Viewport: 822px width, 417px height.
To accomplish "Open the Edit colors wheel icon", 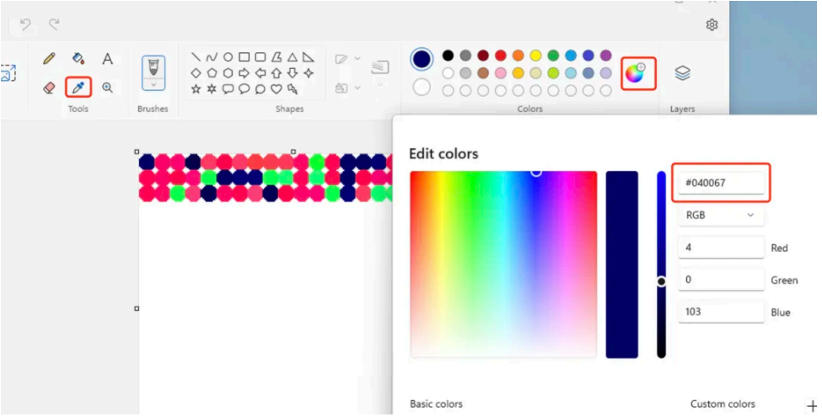I will [x=634, y=74].
